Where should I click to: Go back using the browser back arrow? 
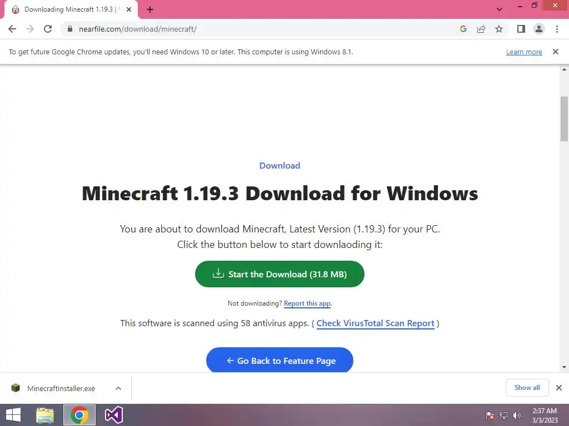point(12,29)
